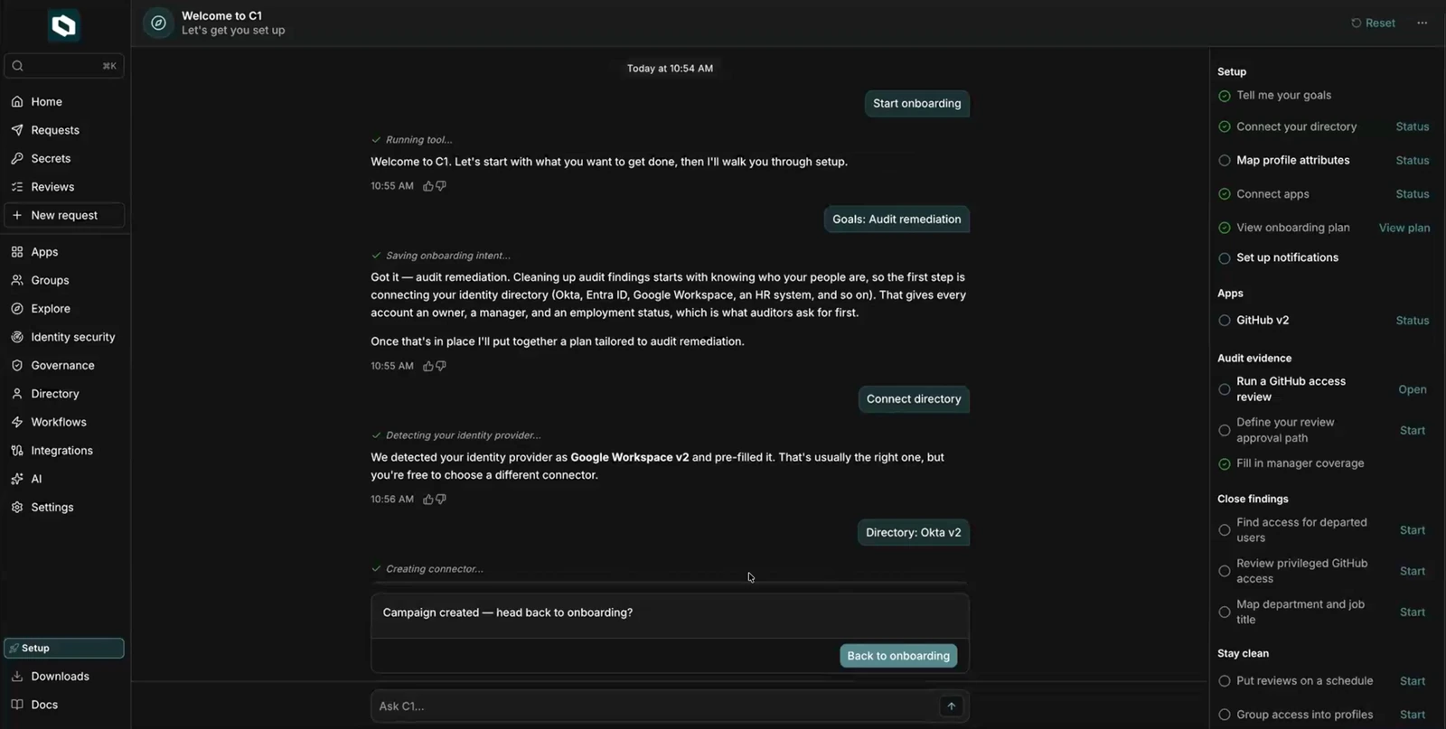
Task: Click the Directory person icon
Action: (x=17, y=394)
